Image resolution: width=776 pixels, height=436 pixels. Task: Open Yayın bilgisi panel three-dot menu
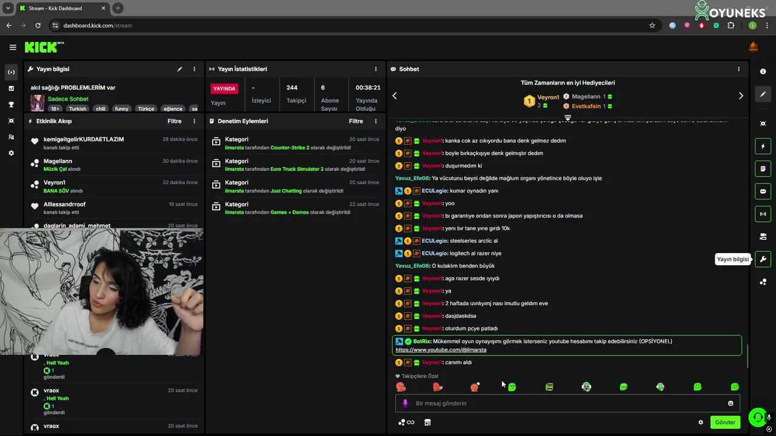click(194, 69)
